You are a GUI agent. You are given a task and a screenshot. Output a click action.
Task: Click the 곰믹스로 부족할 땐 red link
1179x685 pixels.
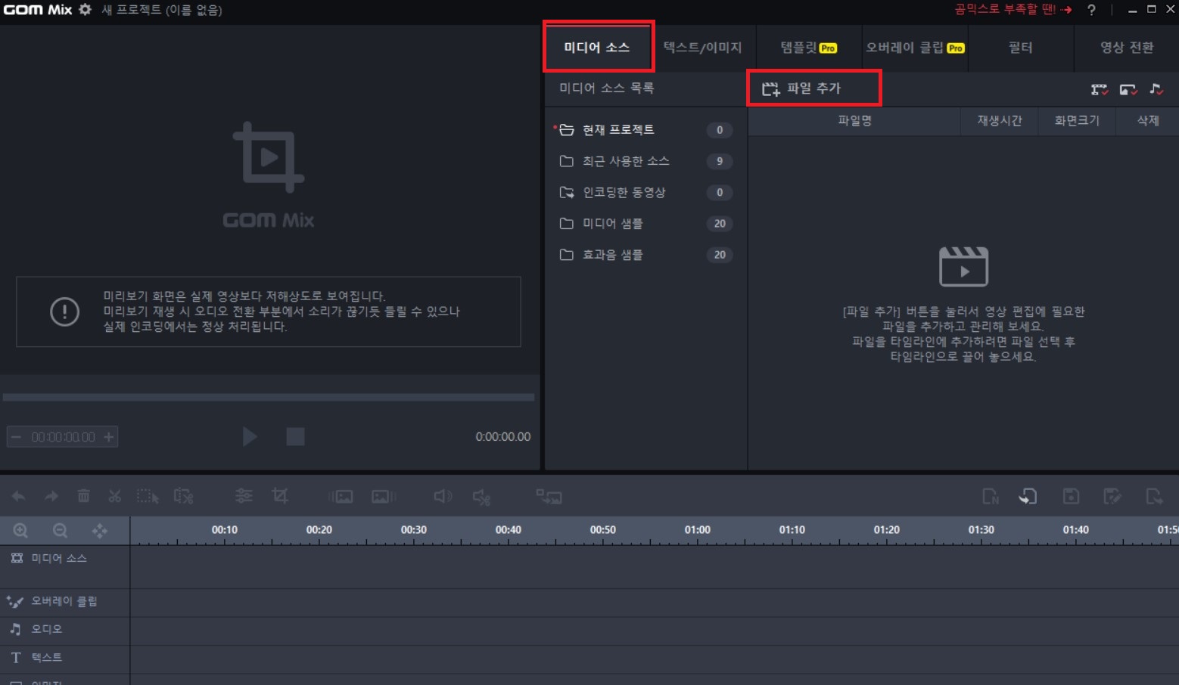1013,10
